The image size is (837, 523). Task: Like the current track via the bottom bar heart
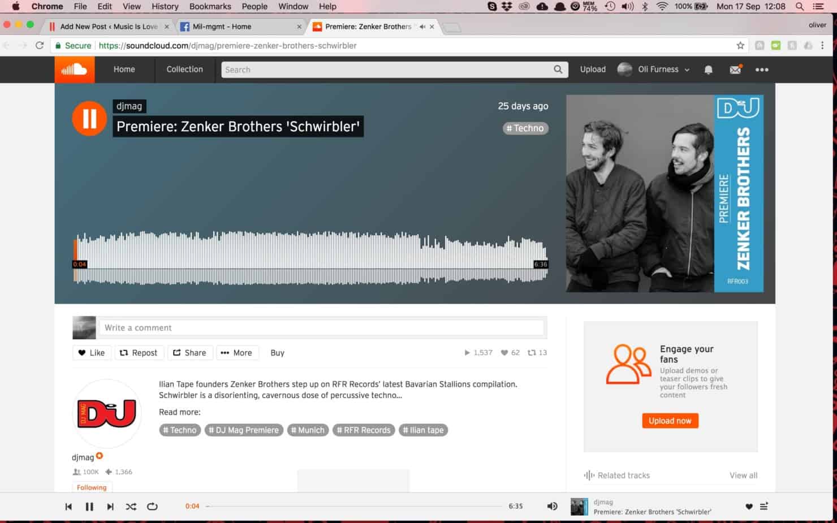pos(749,507)
